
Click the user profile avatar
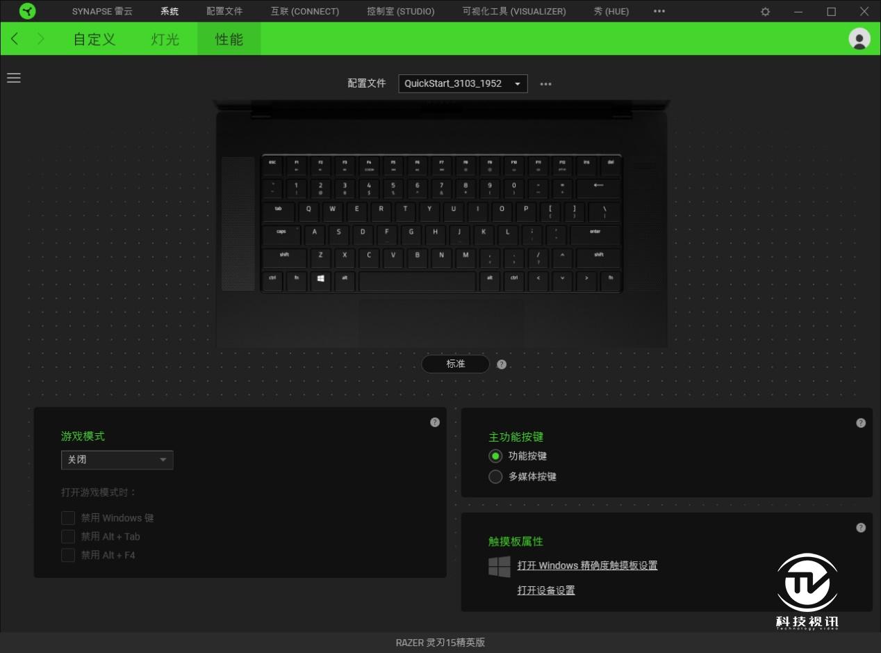tap(859, 39)
